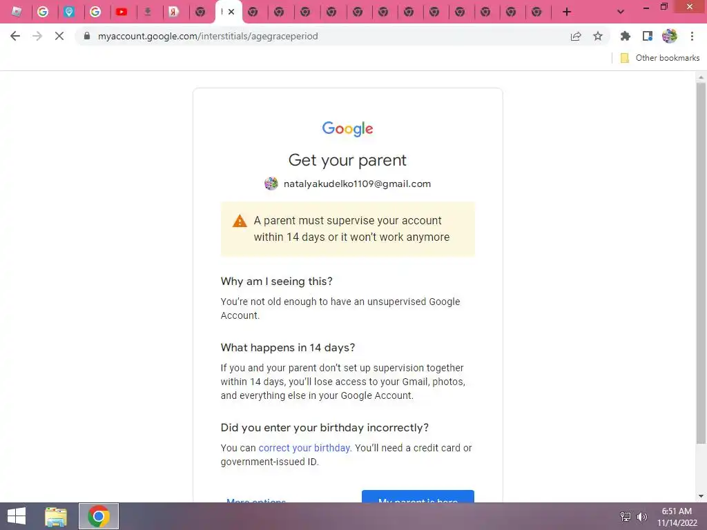Click the natalyakudelko1109@gmail.com email text
The width and height of the screenshot is (707, 530).
click(x=357, y=184)
